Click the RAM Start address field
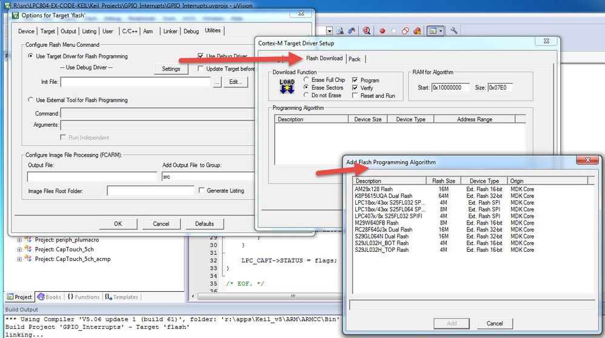 pos(450,88)
